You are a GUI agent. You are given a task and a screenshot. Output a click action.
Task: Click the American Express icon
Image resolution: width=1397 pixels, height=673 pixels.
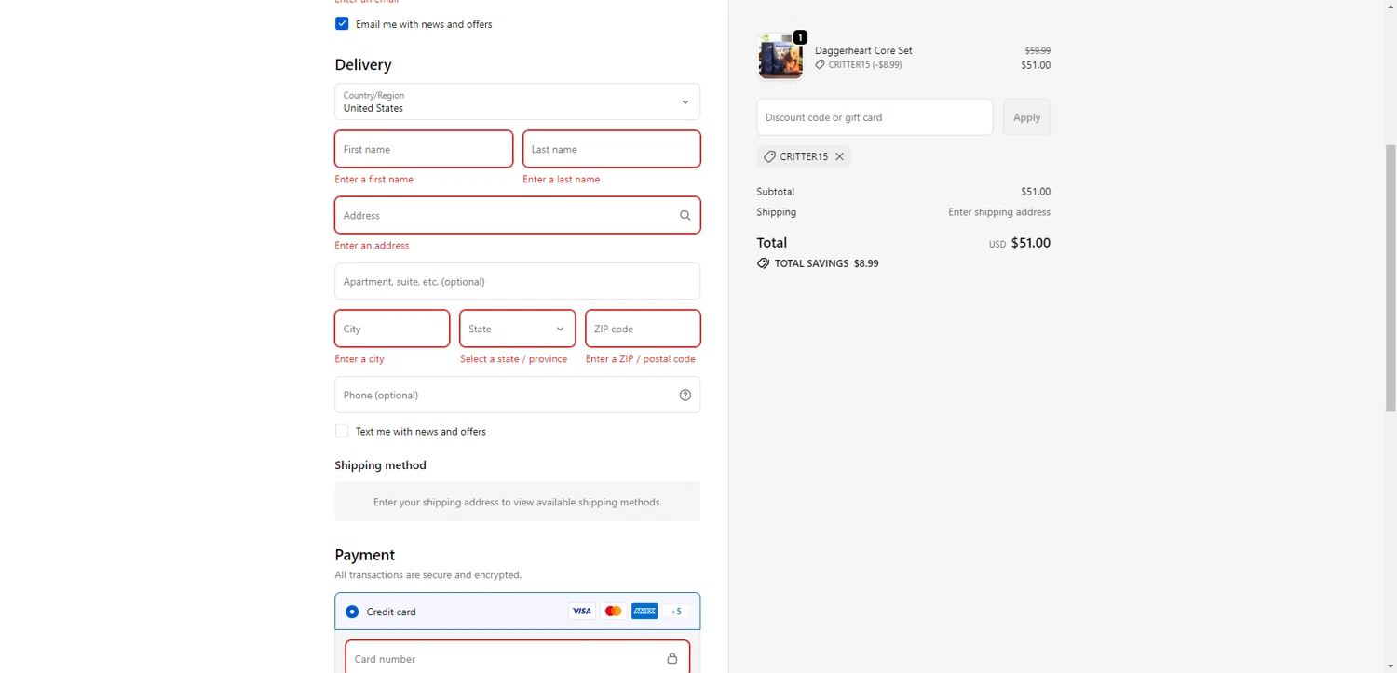[644, 612]
